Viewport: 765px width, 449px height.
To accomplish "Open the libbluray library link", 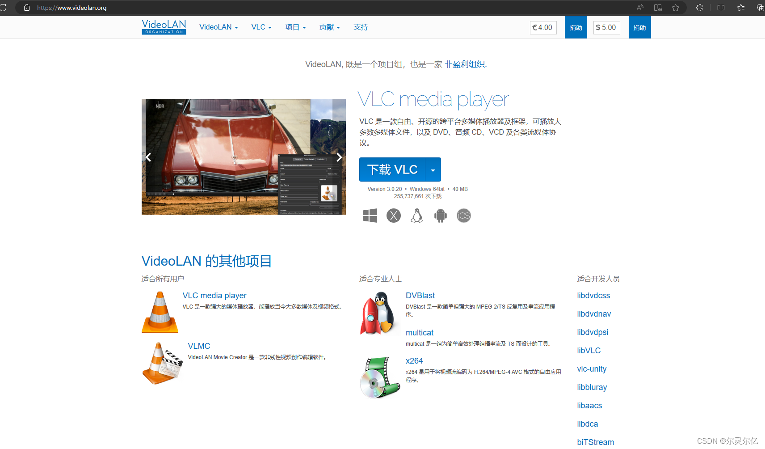I will pos(592,387).
